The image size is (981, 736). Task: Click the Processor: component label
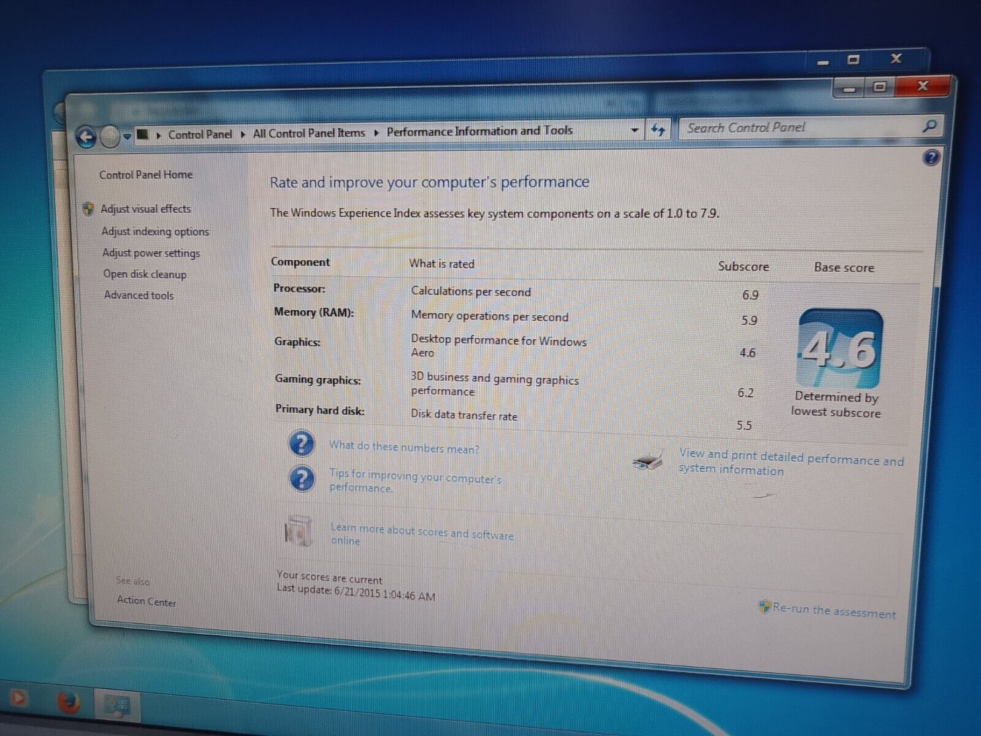pos(299,288)
